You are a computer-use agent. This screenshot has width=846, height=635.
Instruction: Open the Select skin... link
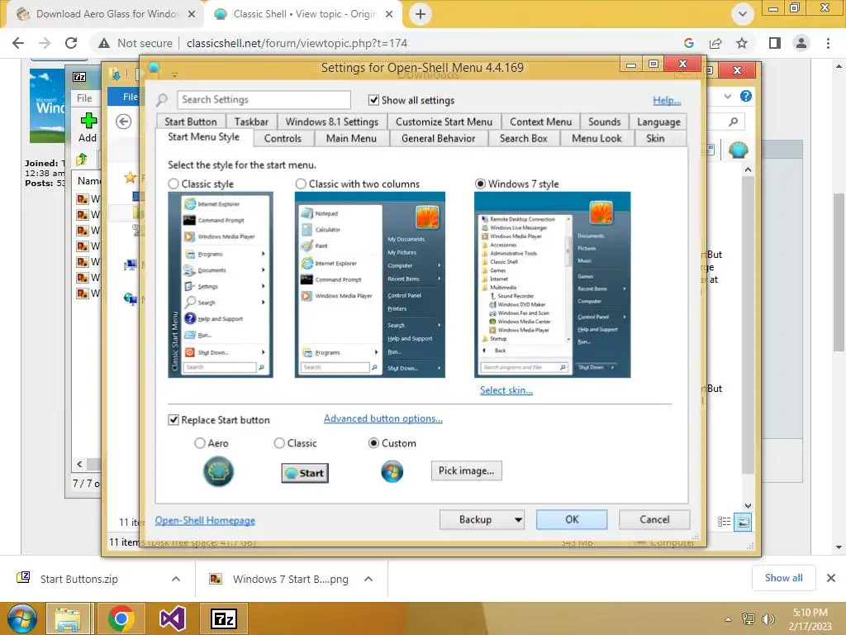tap(506, 390)
